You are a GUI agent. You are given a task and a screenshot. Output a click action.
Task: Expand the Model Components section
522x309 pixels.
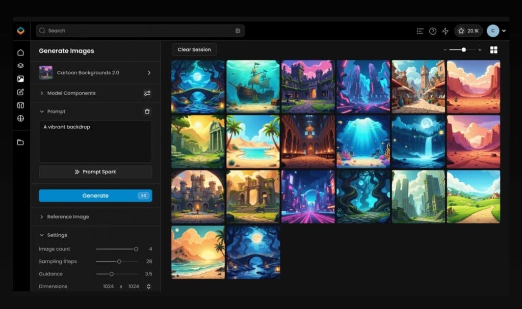point(71,93)
